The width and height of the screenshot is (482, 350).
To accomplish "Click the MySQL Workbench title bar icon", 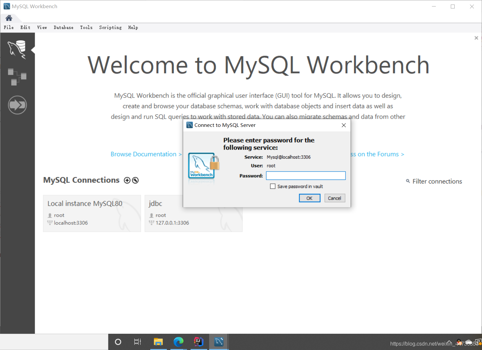I will pyautogui.click(x=7, y=6).
